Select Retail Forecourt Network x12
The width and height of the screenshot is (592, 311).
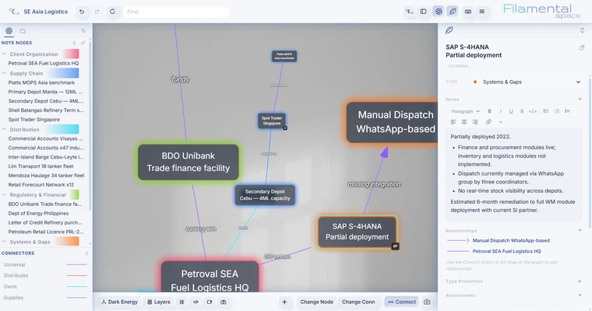tap(41, 185)
